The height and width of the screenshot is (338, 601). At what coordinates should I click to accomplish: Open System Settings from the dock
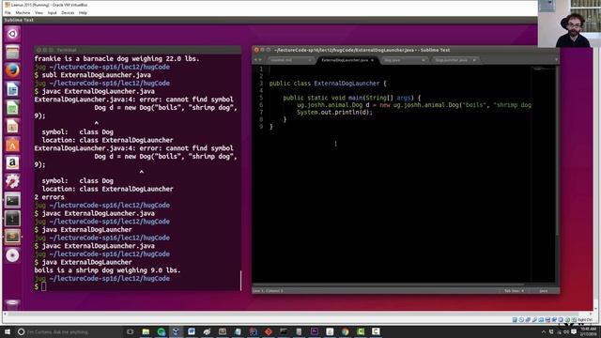pyautogui.click(x=12, y=181)
